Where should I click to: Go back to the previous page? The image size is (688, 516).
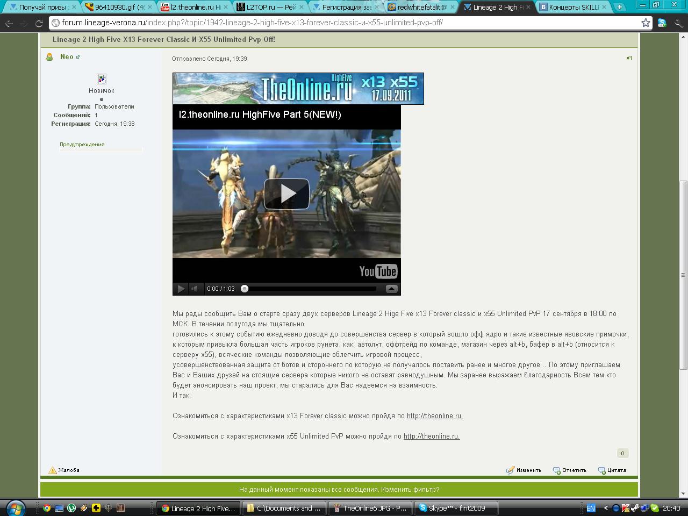pyautogui.click(x=9, y=23)
